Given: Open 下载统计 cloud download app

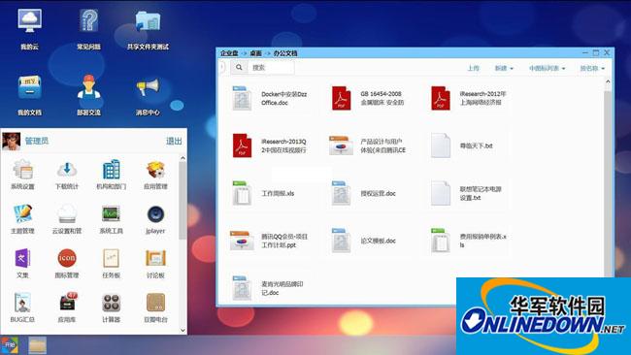Looking at the screenshot, I should 67,170.
